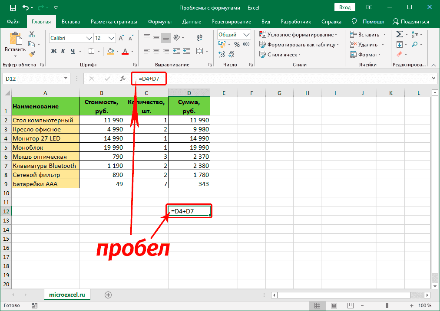Open the Calibri font dropdown

pyautogui.click(x=89, y=38)
